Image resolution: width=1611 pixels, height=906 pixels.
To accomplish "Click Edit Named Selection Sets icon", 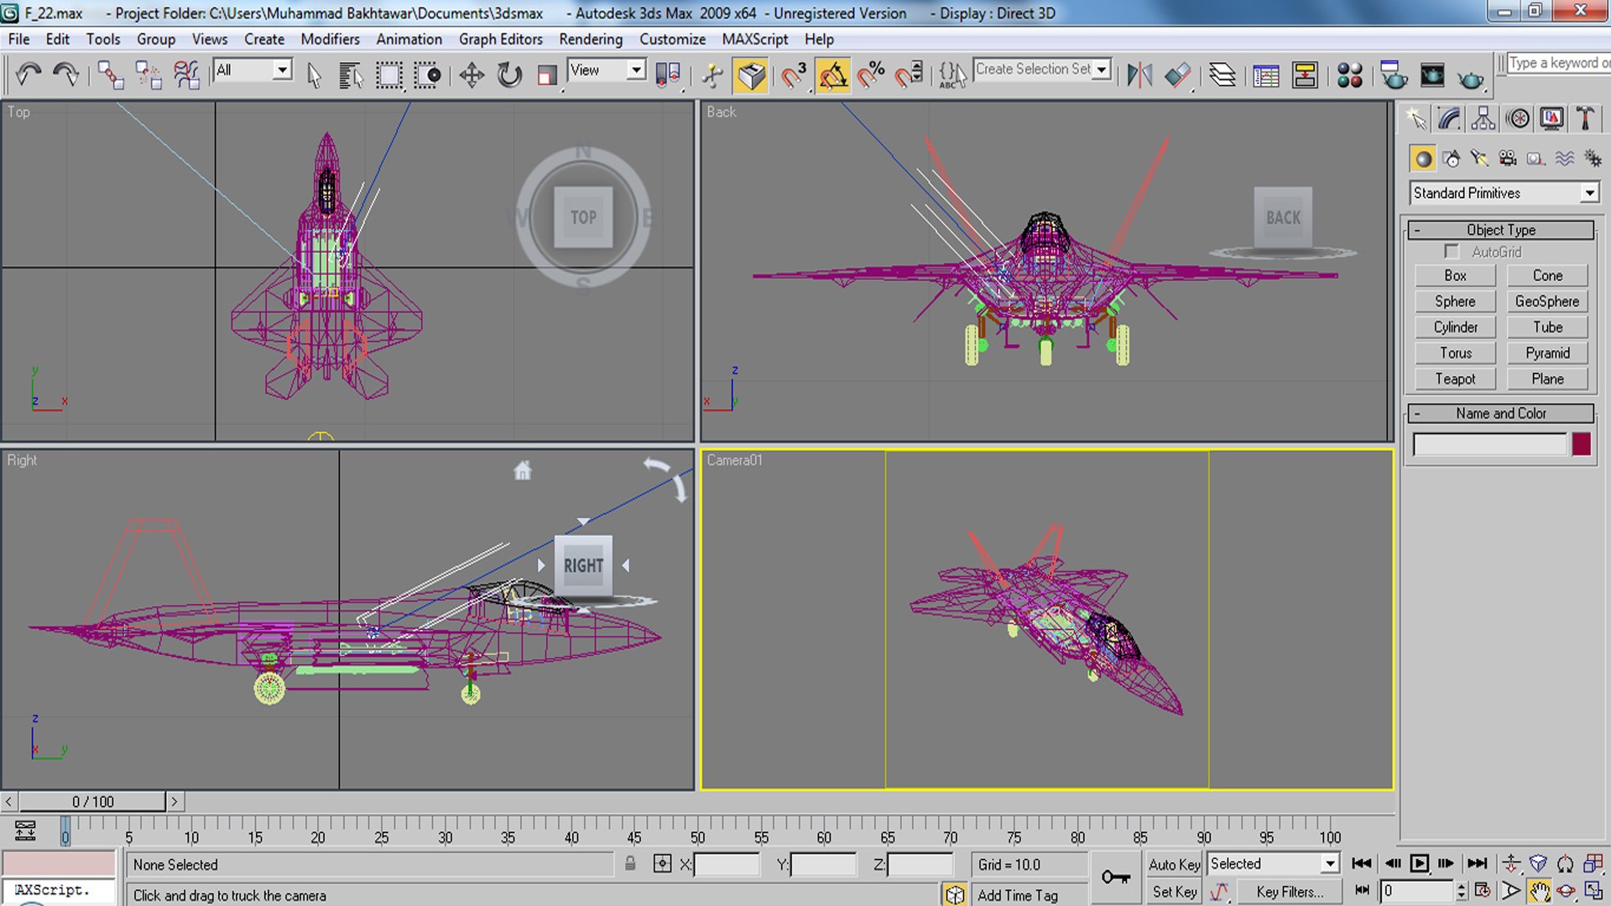I will tap(951, 75).
